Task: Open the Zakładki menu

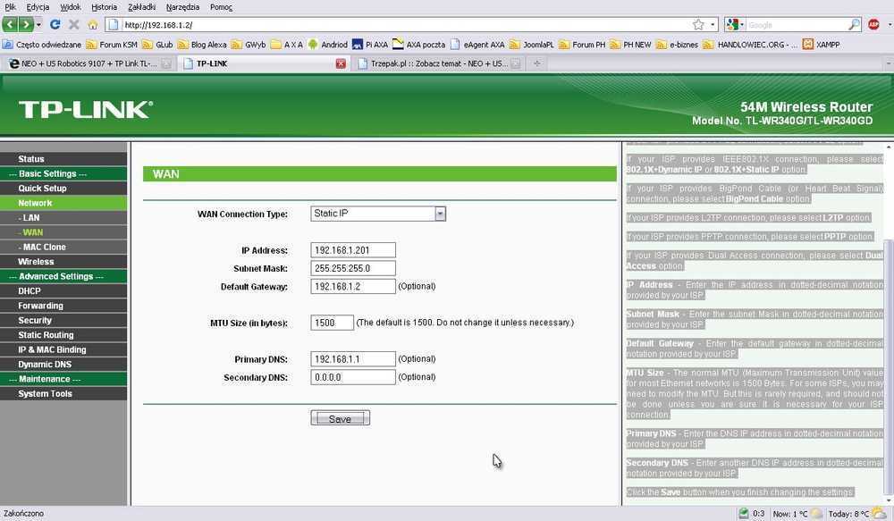Action: click(141, 7)
